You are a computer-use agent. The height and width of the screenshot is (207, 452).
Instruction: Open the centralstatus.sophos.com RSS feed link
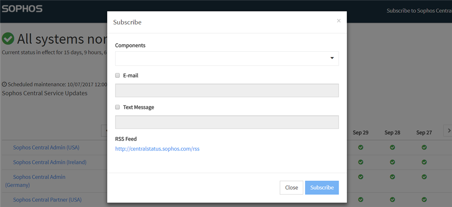point(158,149)
